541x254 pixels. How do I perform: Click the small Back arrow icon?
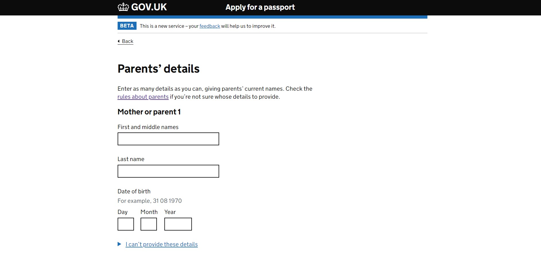pos(119,41)
